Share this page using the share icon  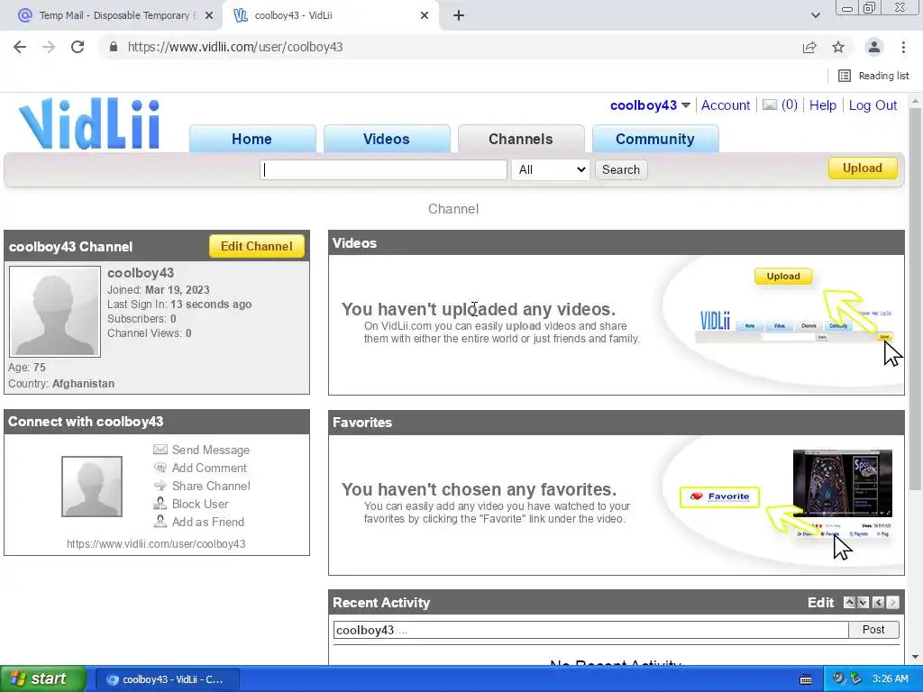809,47
